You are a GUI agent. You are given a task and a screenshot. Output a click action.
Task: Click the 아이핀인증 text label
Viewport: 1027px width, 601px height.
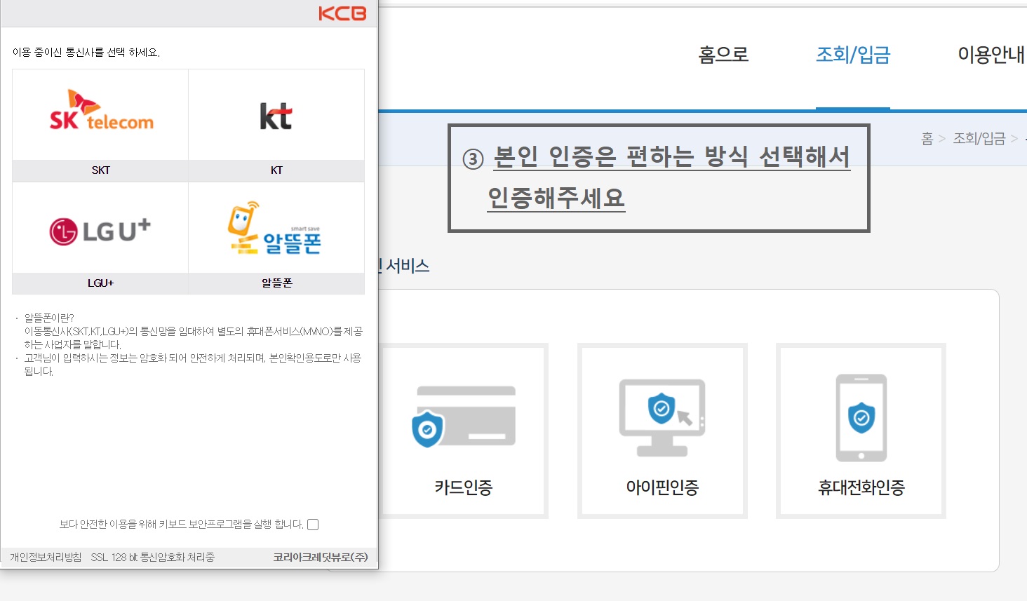point(662,487)
